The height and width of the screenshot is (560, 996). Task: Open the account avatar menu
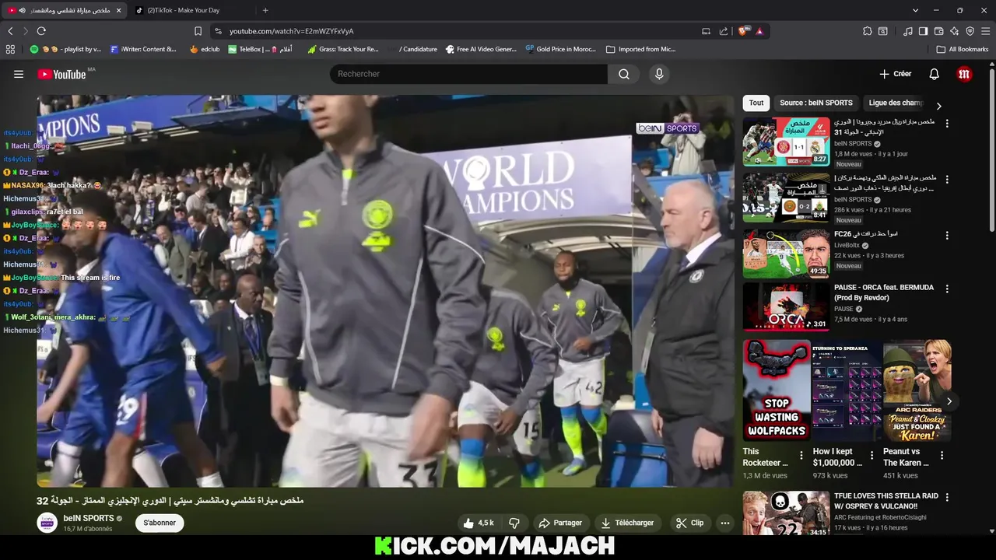pyautogui.click(x=964, y=74)
